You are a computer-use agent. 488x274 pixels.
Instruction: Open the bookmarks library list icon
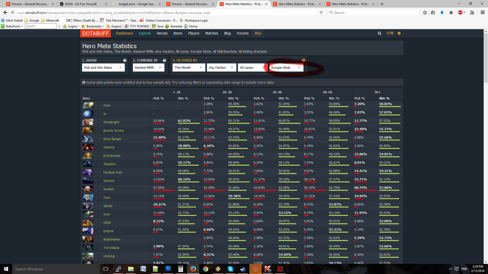433,12
